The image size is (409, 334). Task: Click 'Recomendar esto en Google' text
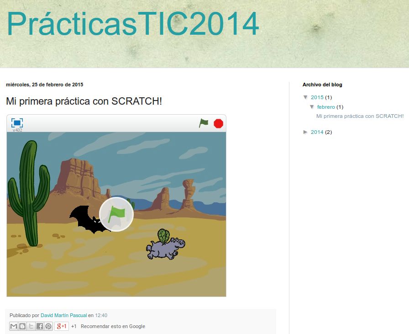coord(113,326)
